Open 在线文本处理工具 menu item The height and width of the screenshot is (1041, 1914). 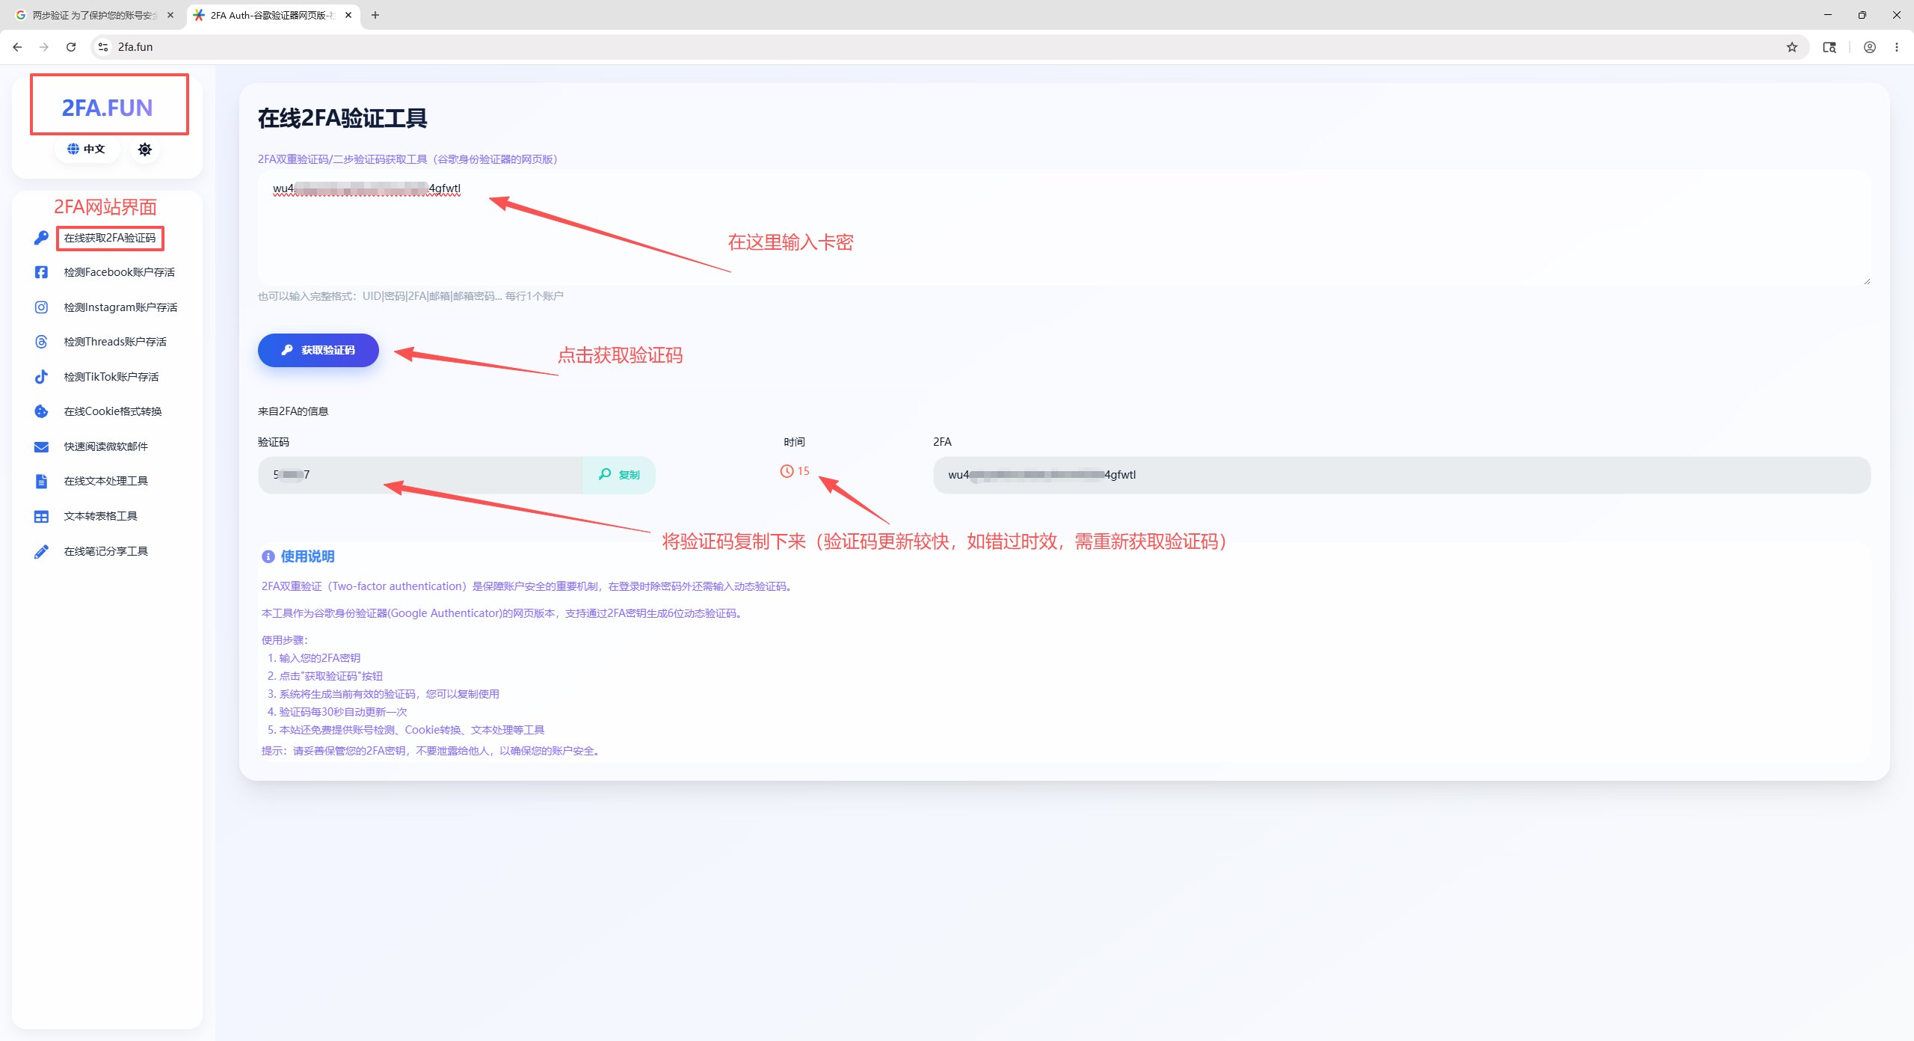[x=106, y=481]
